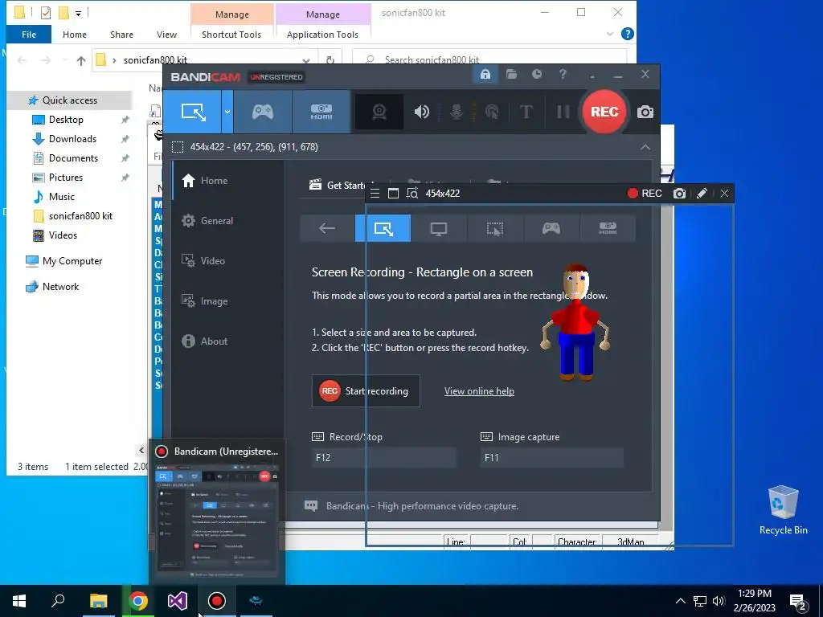Click the Start recording button
This screenshot has height=617, width=823.
[366, 391]
